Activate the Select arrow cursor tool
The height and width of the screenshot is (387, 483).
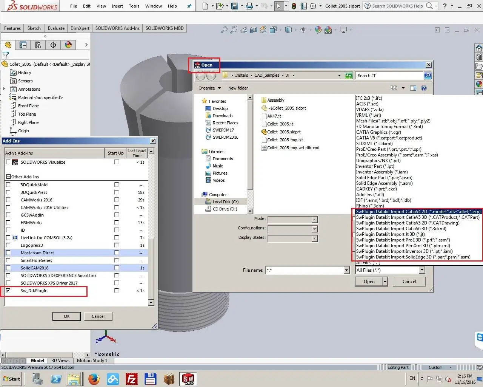click(x=279, y=6)
